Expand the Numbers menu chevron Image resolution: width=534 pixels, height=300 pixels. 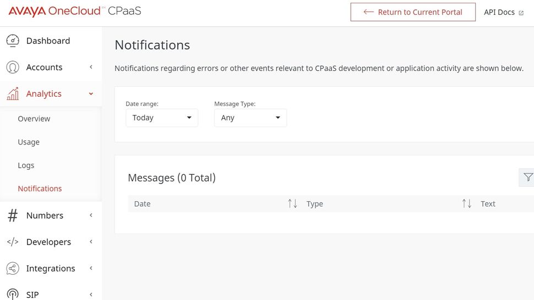pos(91,215)
